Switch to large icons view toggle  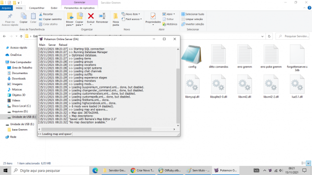point(309,164)
